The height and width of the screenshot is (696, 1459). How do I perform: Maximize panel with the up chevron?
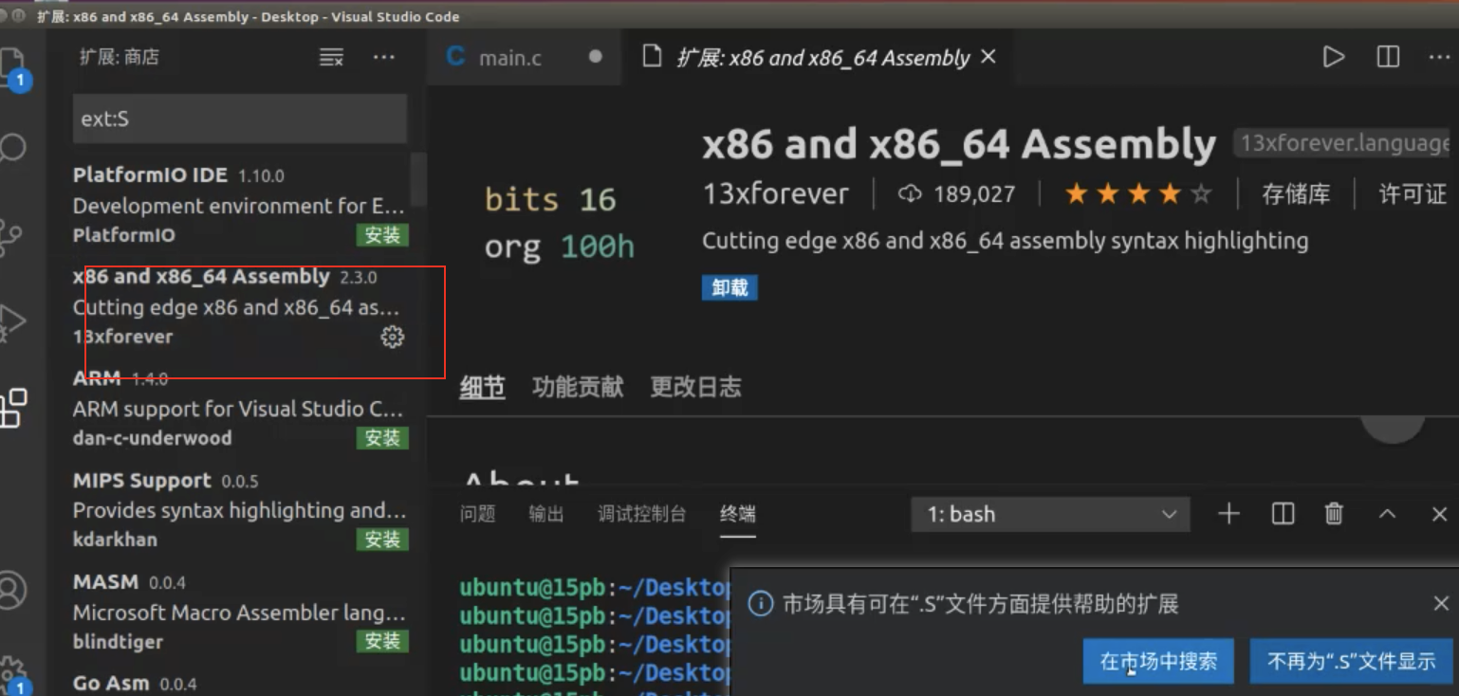(1387, 514)
